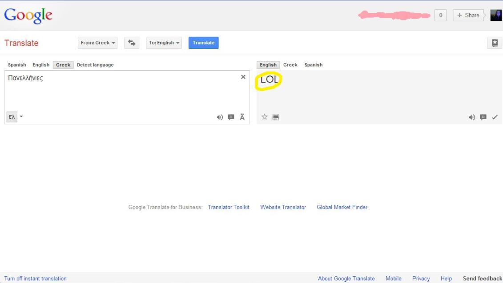Image resolution: width=503 pixels, height=283 pixels.
Task: Open source text usage examples bubble
Action: tap(231, 117)
